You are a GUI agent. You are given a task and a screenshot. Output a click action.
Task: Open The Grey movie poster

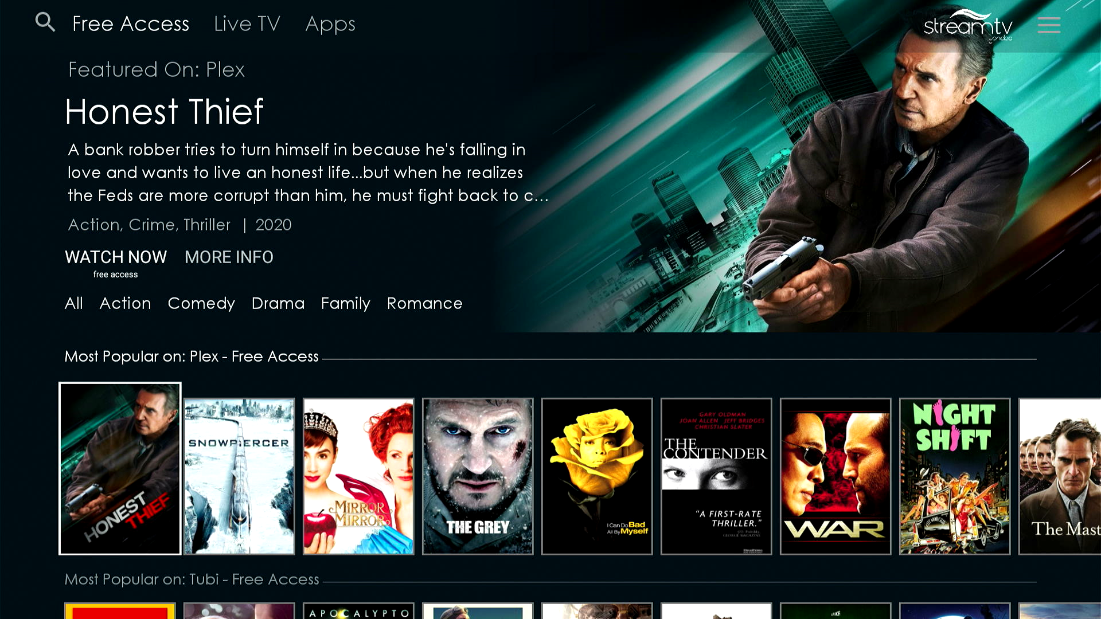478,476
